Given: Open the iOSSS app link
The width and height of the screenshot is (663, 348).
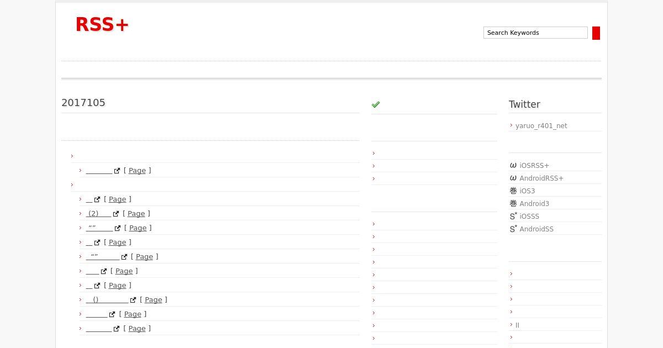Looking at the screenshot, I should click(529, 217).
